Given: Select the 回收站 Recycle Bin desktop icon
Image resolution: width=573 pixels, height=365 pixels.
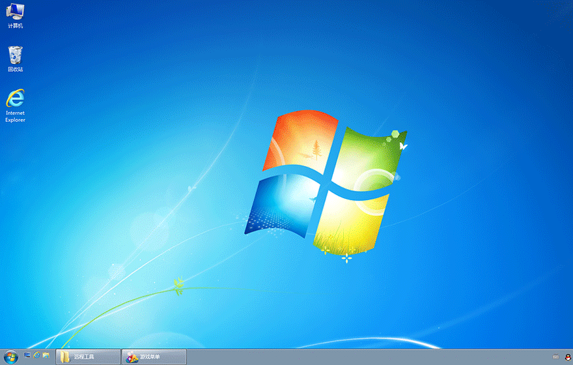Looking at the screenshot, I should 16,59.
